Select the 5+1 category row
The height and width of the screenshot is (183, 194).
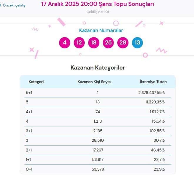point(98,93)
